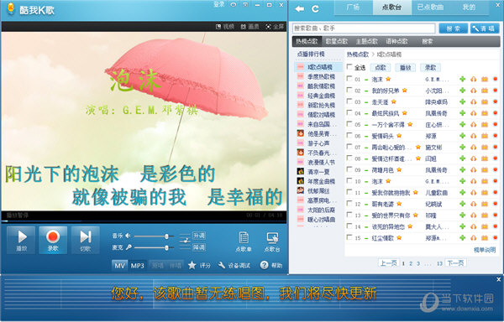Listen to song 15 via headphone icon
The width and height of the screenshot is (504, 322).
point(474,238)
